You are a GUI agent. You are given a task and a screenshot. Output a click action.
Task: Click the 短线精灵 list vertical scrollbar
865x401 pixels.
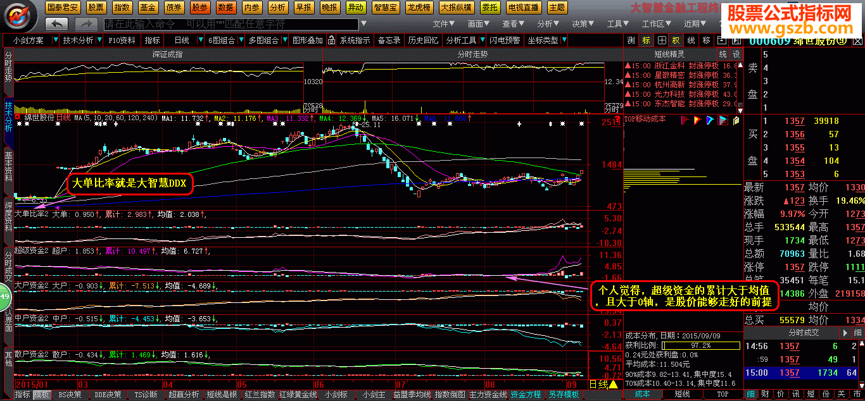740,85
